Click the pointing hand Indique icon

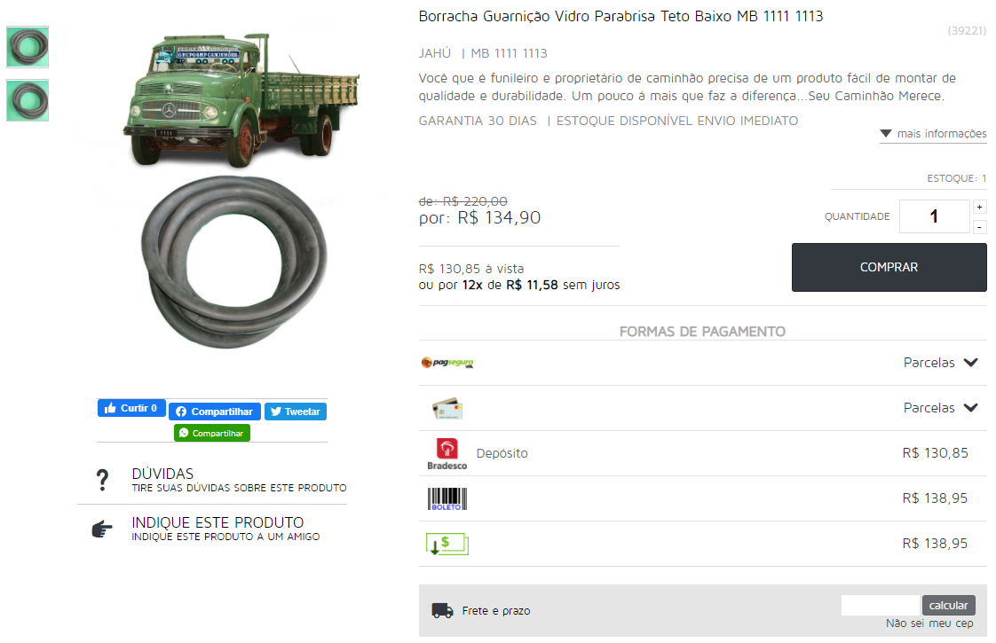coord(101,529)
